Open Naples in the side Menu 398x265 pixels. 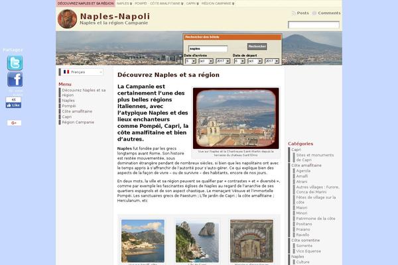pyautogui.click(x=68, y=101)
